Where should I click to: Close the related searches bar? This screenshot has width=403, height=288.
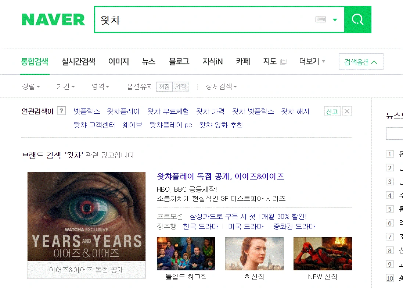tap(347, 111)
